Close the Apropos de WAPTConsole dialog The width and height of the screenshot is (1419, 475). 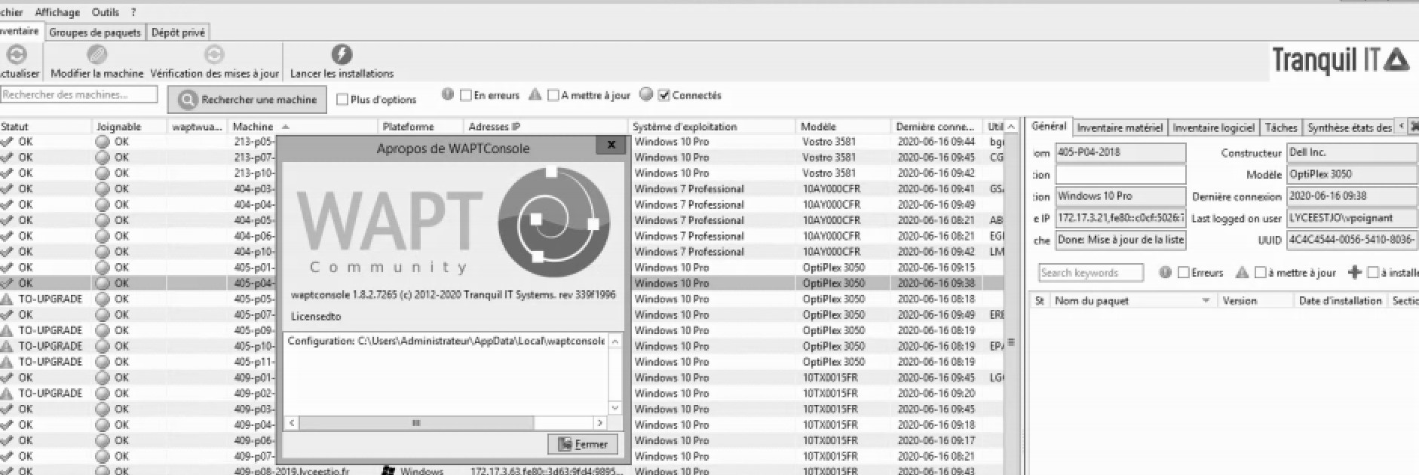(611, 145)
